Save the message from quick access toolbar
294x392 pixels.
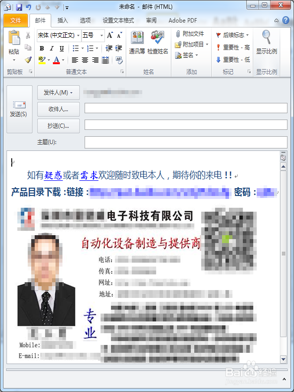tap(19, 7)
